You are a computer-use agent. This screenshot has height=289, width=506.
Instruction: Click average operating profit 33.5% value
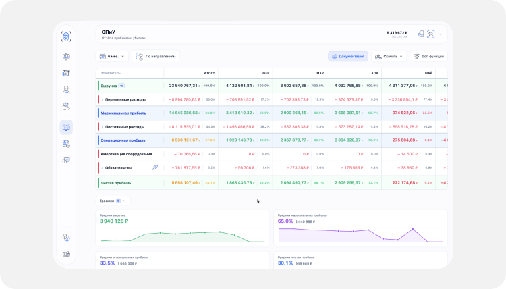107,263
